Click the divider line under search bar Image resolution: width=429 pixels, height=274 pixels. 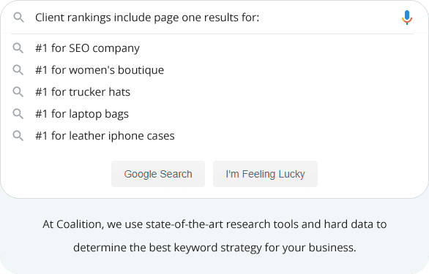tap(212, 34)
